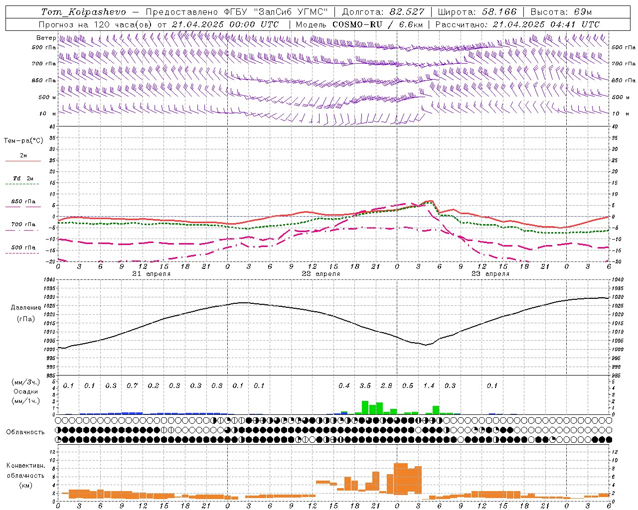638x510 pixels.
Task: Click the Долгота: 82.527 header value
Action: [383, 12]
